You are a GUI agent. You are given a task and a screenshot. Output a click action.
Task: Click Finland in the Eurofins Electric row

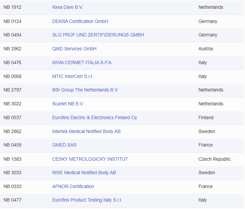click(206, 118)
